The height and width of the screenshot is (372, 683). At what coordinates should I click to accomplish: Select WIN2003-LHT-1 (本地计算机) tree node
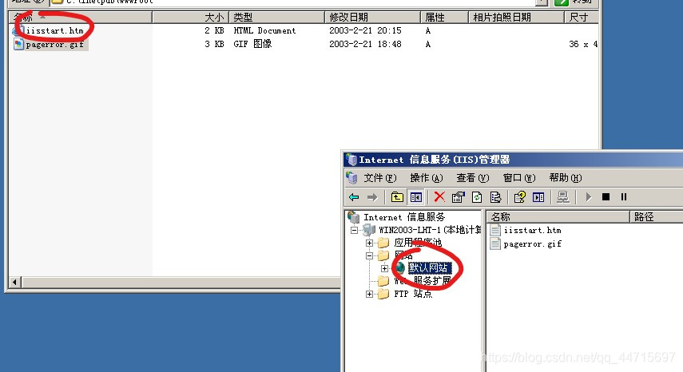point(430,230)
